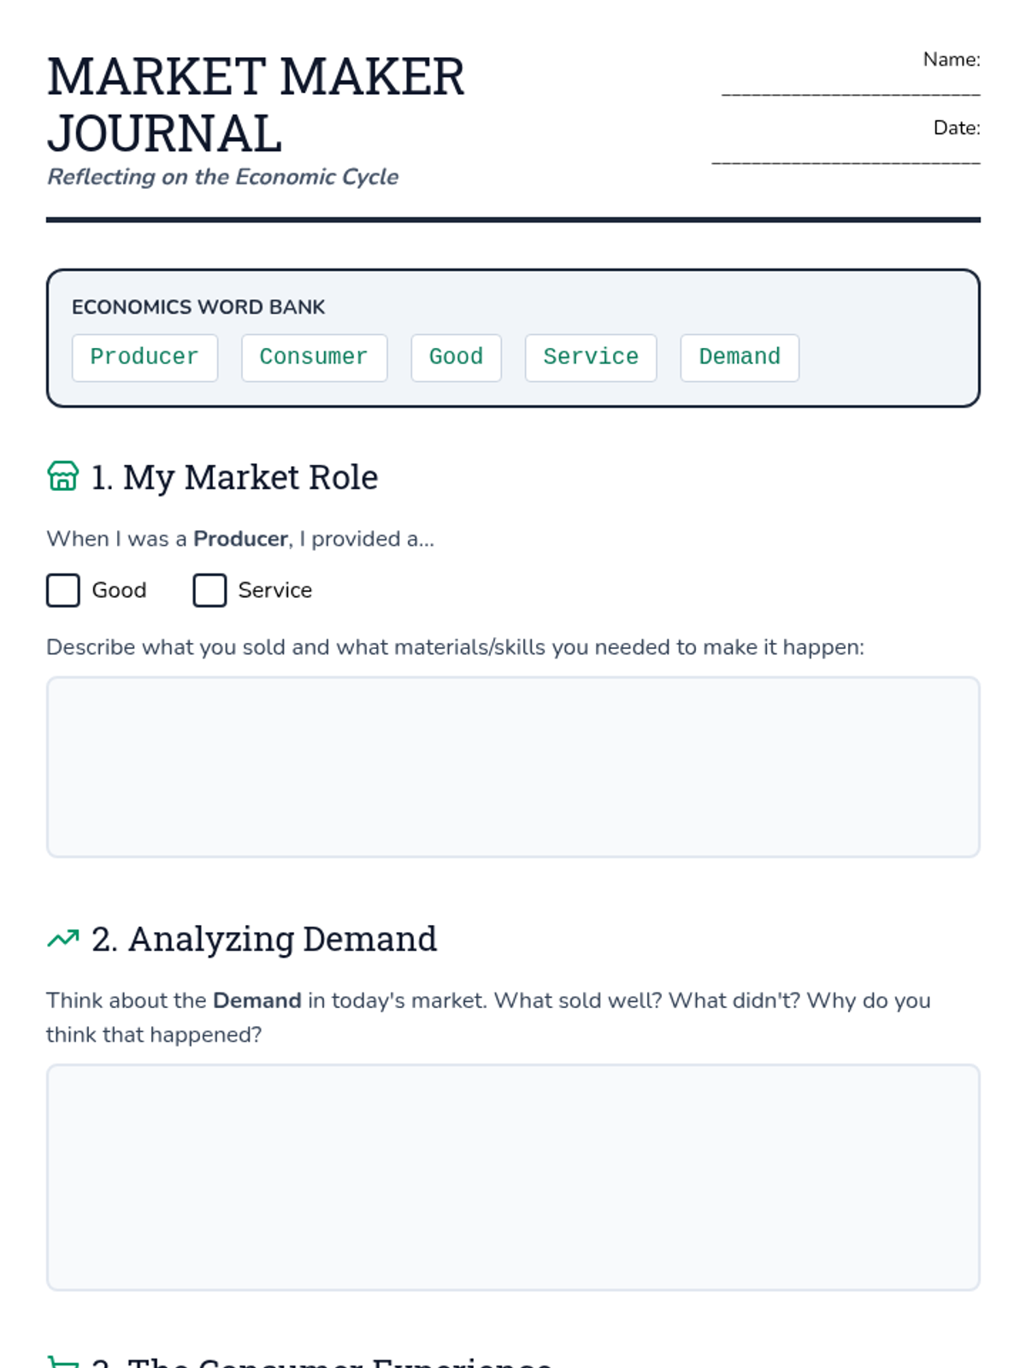The width and height of the screenshot is (1026, 1368).
Task: Select the Producer word bank chip
Action: tap(144, 357)
